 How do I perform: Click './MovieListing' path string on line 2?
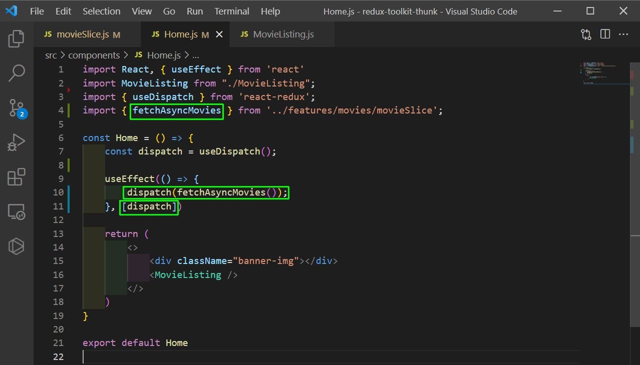coord(266,83)
